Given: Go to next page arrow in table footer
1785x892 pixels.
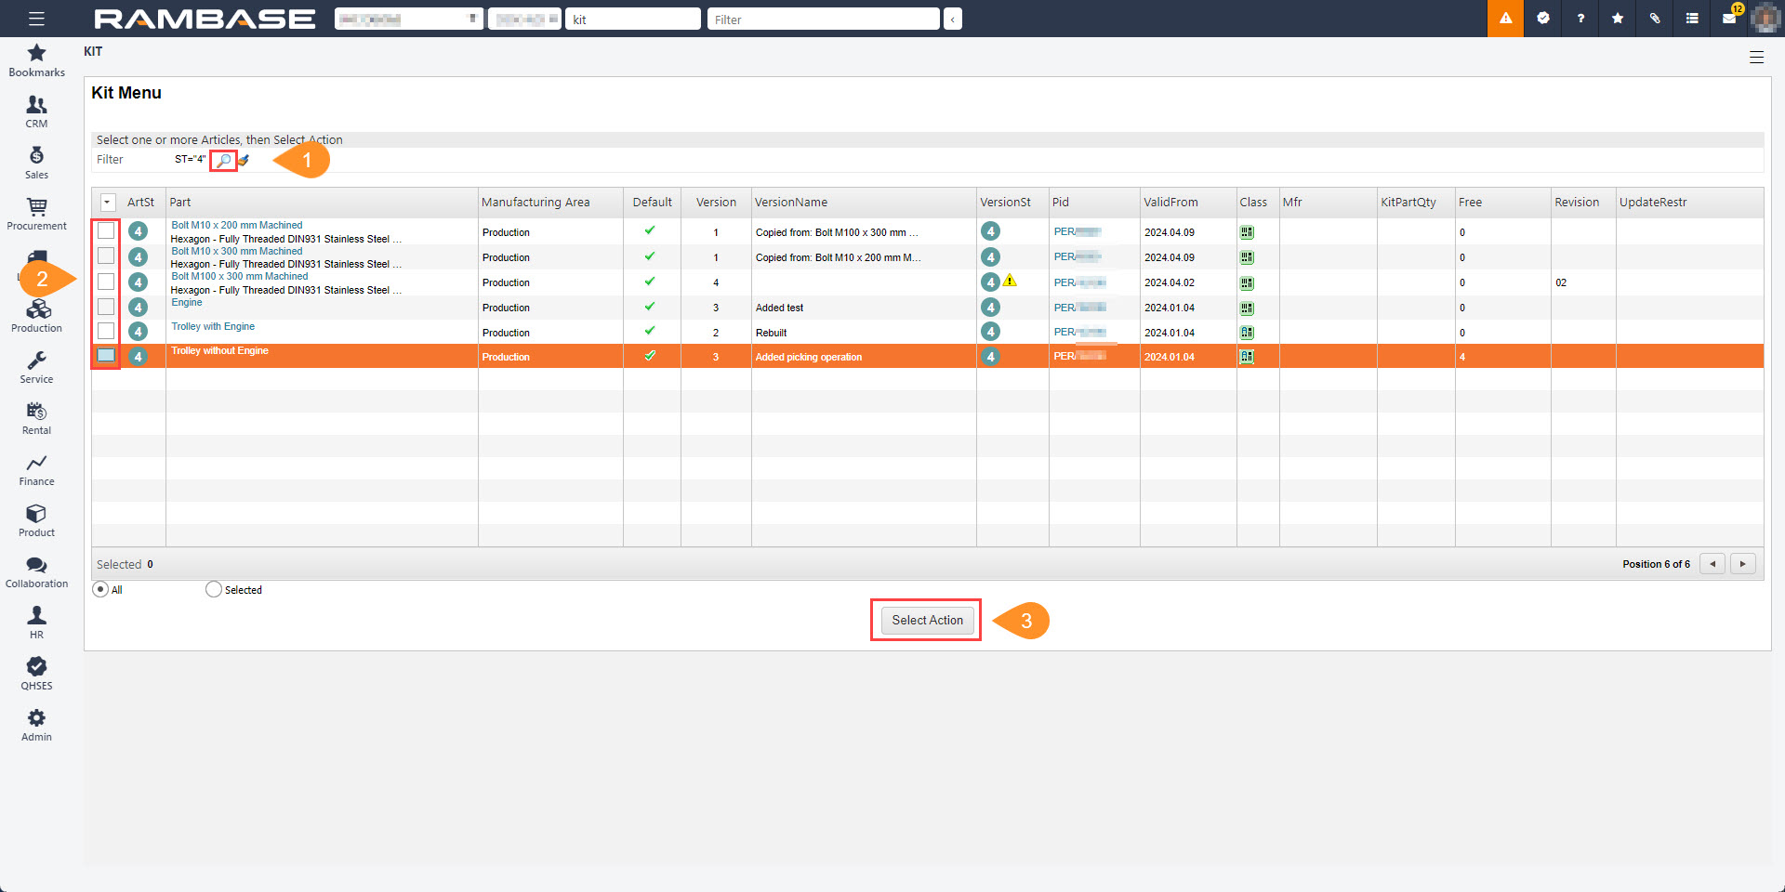Looking at the screenshot, I should click(1742, 564).
